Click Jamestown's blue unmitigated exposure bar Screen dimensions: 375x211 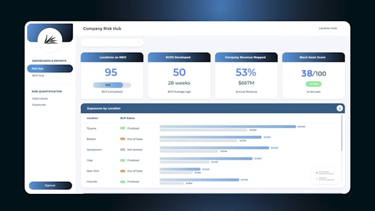[215, 148]
